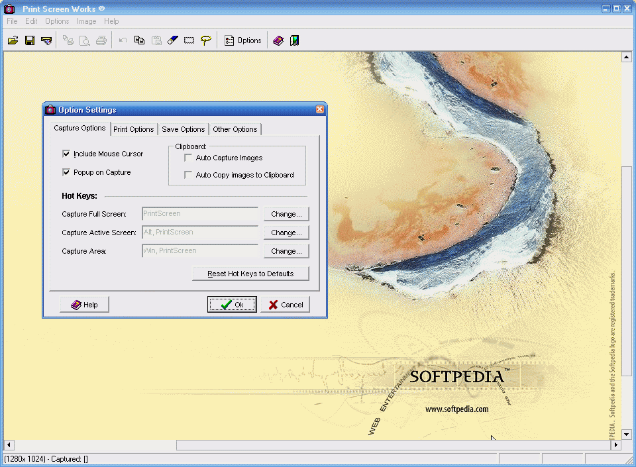Click the horizontal scrollbar left arrow
This screenshot has height=467, width=636.
point(9,444)
